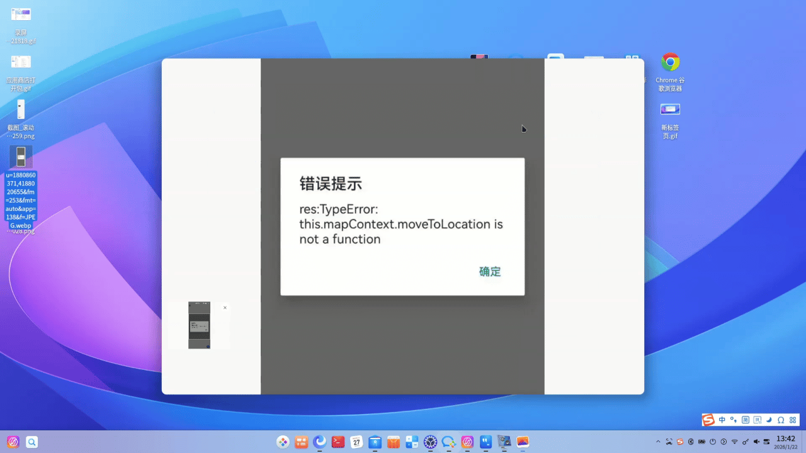Open the Ω special symbols picker
The image size is (806, 453).
[x=781, y=420]
